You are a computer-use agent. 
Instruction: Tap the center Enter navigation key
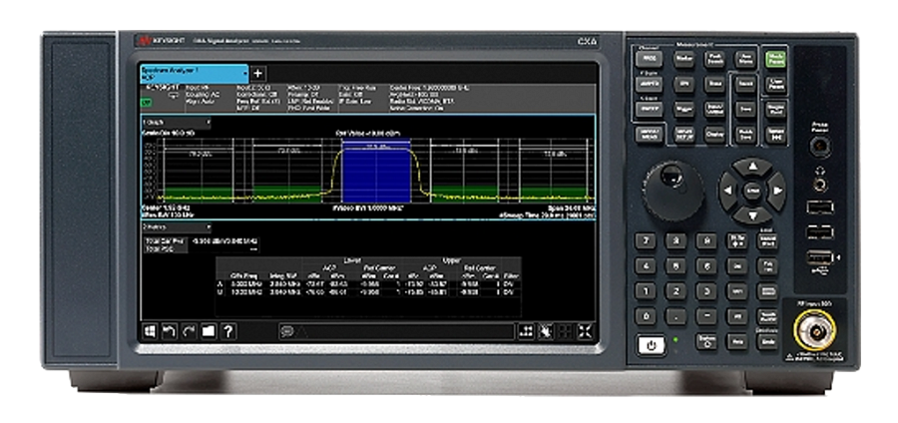[x=752, y=192]
